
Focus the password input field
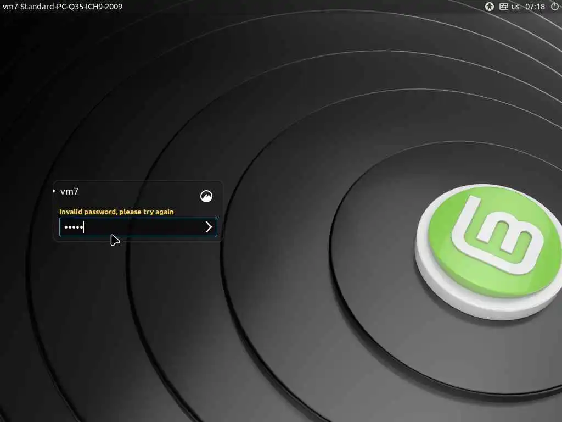click(138, 227)
